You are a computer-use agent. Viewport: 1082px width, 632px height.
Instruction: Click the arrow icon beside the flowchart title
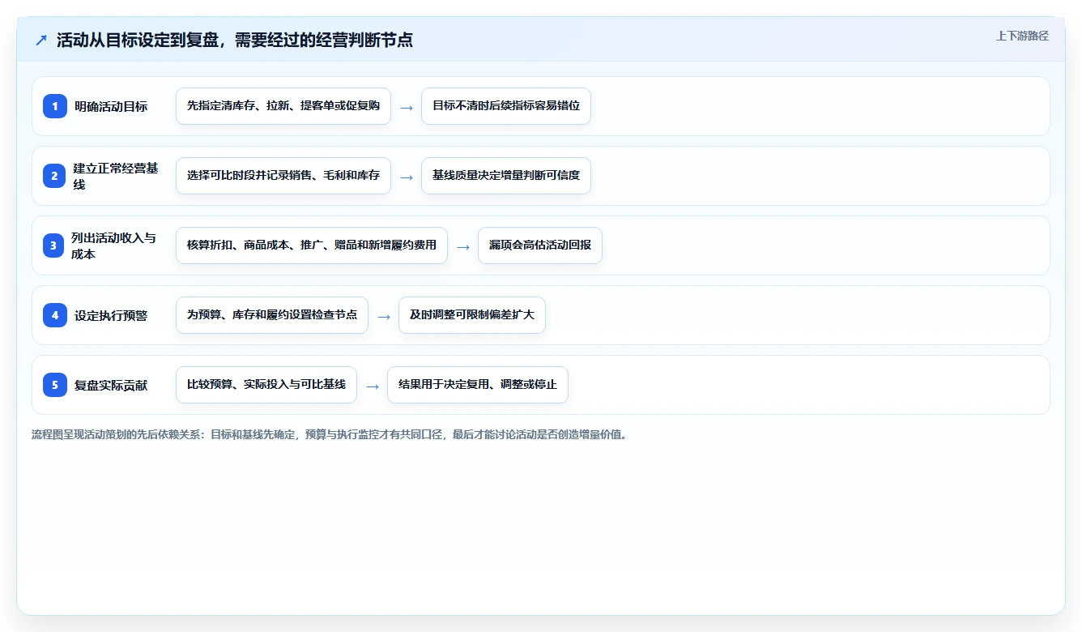(41, 41)
